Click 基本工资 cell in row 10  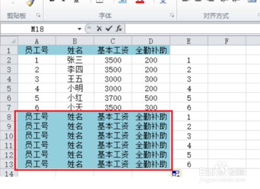(x=113, y=136)
